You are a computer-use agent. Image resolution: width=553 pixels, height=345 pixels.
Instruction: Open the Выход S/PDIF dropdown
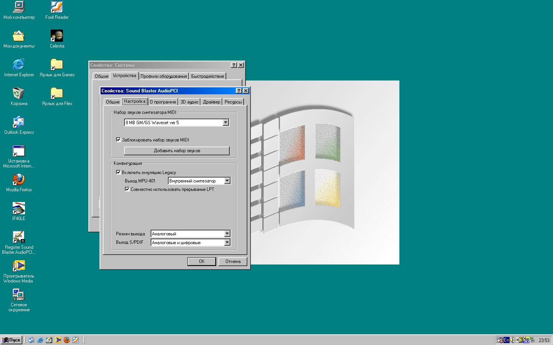click(x=227, y=243)
